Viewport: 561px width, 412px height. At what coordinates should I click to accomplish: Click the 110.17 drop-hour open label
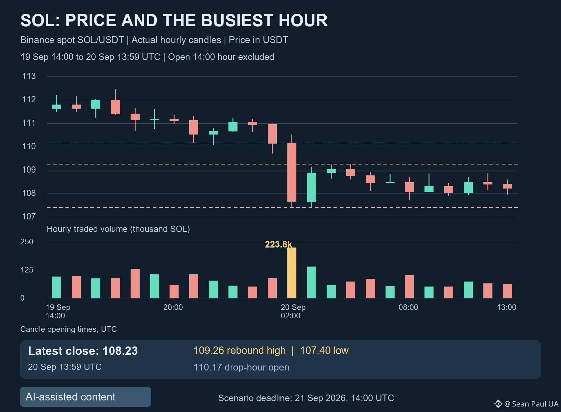point(241,367)
